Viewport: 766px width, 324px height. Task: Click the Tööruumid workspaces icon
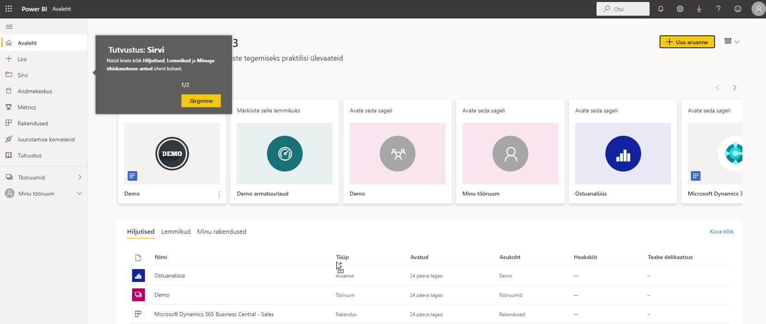[9, 177]
